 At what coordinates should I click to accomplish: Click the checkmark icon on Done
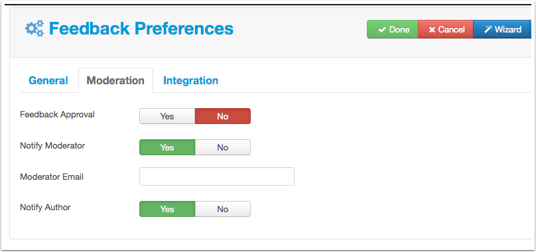coord(382,30)
